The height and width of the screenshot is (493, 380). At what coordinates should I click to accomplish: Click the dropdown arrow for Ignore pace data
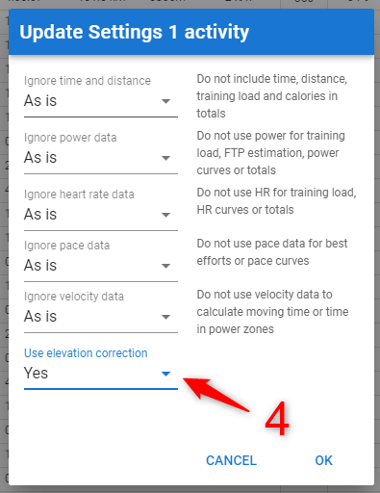[165, 266]
